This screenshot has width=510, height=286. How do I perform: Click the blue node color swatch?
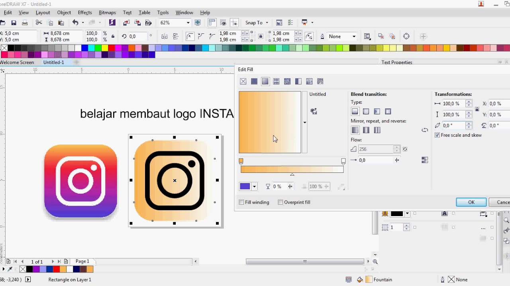pyautogui.click(x=245, y=186)
